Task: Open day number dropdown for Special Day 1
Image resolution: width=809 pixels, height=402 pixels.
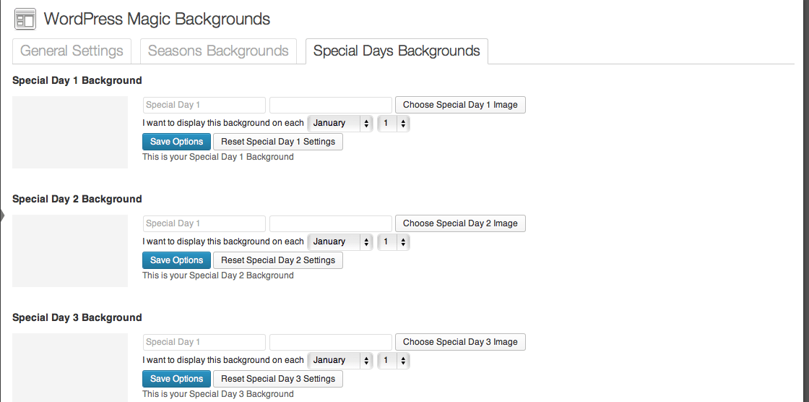Action: 394,124
